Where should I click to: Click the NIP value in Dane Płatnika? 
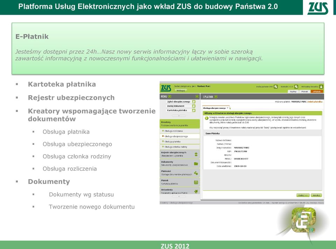[x=240, y=151]
